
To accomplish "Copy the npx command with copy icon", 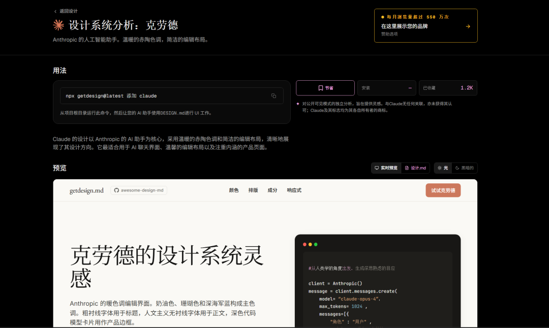I will pyautogui.click(x=274, y=96).
